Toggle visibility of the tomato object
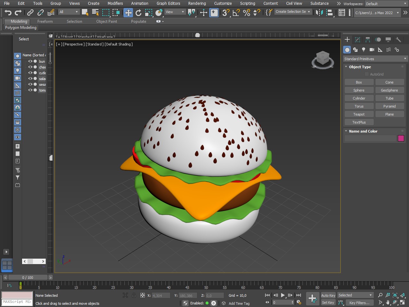 click(x=30, y=90)
